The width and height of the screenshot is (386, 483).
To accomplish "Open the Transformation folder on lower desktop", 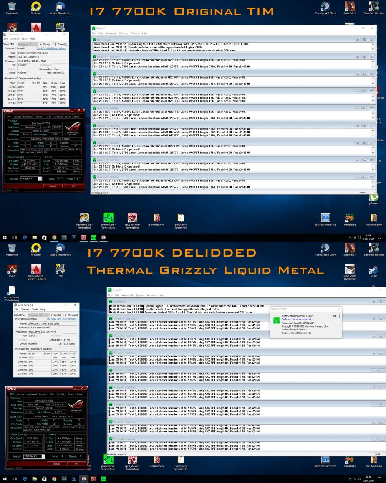I will click(373, 461).
